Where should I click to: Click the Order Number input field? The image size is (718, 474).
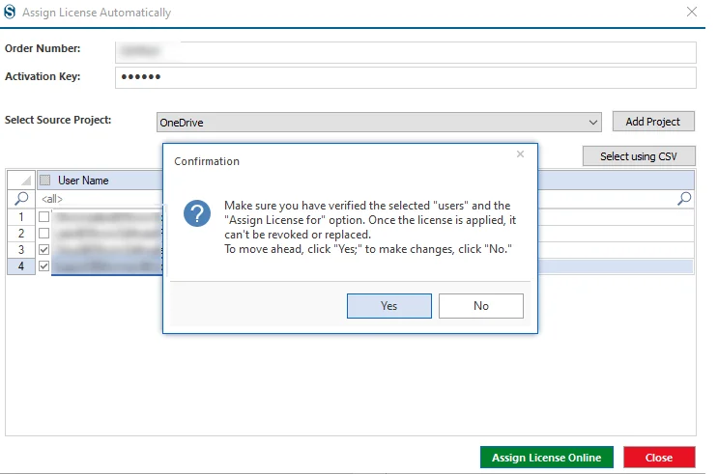406,52
